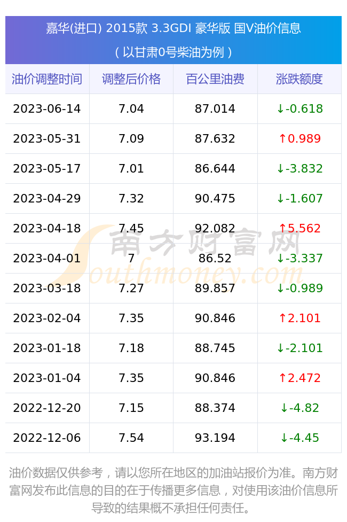The width and height of the screenshot is (347, 522).
Task: Select date cell 2023-06-14
Action: (47, 109)
